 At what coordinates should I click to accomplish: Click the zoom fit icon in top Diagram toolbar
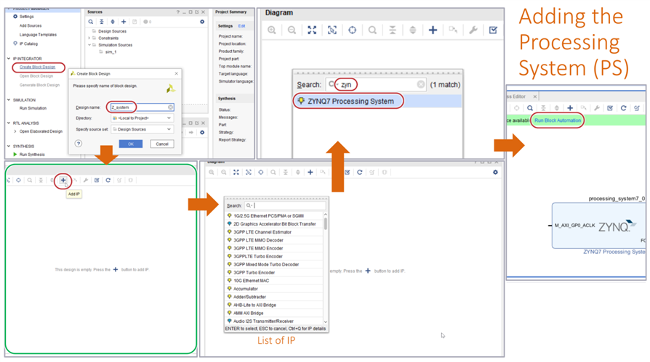[x=312, y=30]
